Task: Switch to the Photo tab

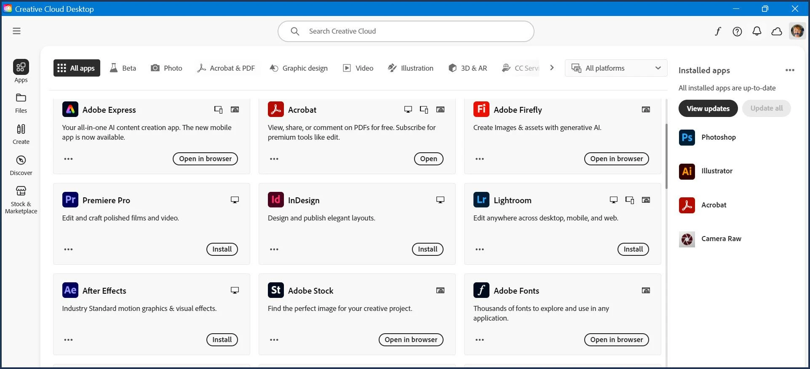Action: [x=166, y=68]
